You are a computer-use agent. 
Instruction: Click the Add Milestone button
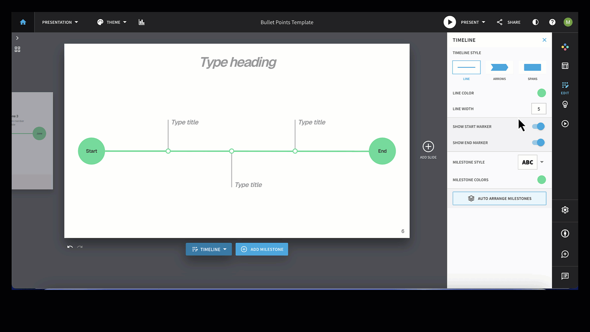click(x=262, y=249)
